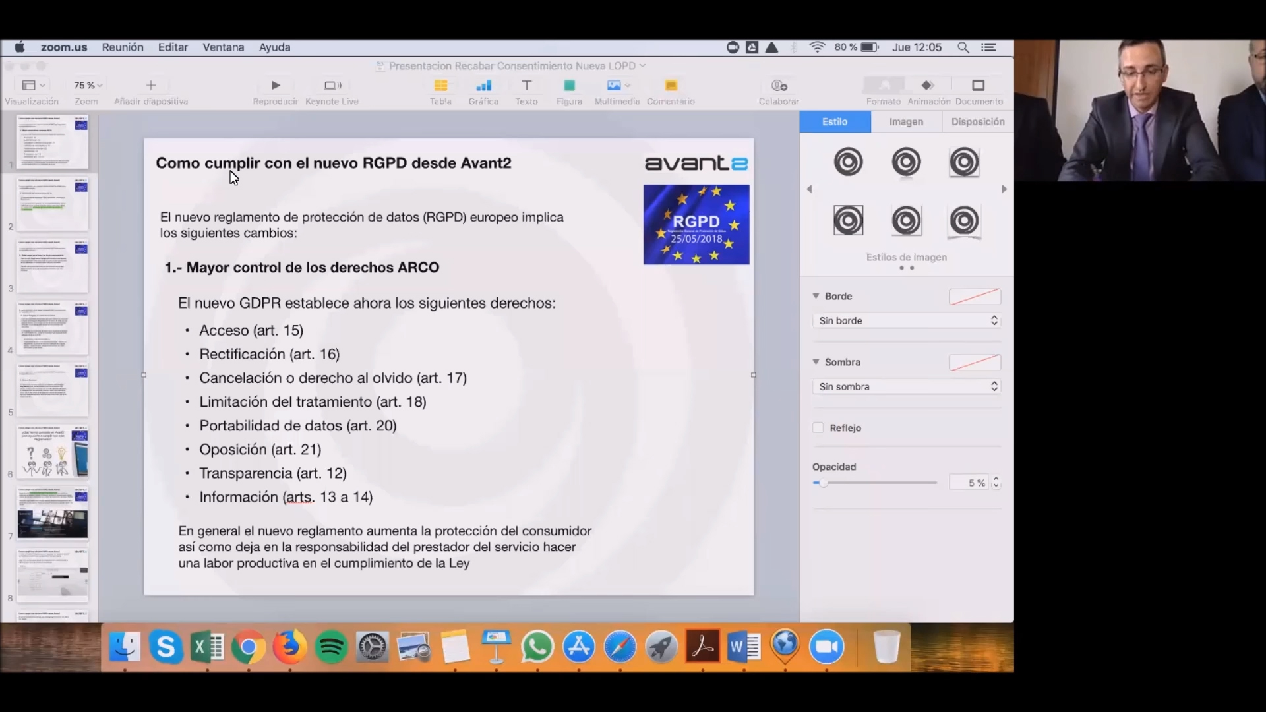
Task: Open the Sin borde dropdown
Action: point(907,321)
